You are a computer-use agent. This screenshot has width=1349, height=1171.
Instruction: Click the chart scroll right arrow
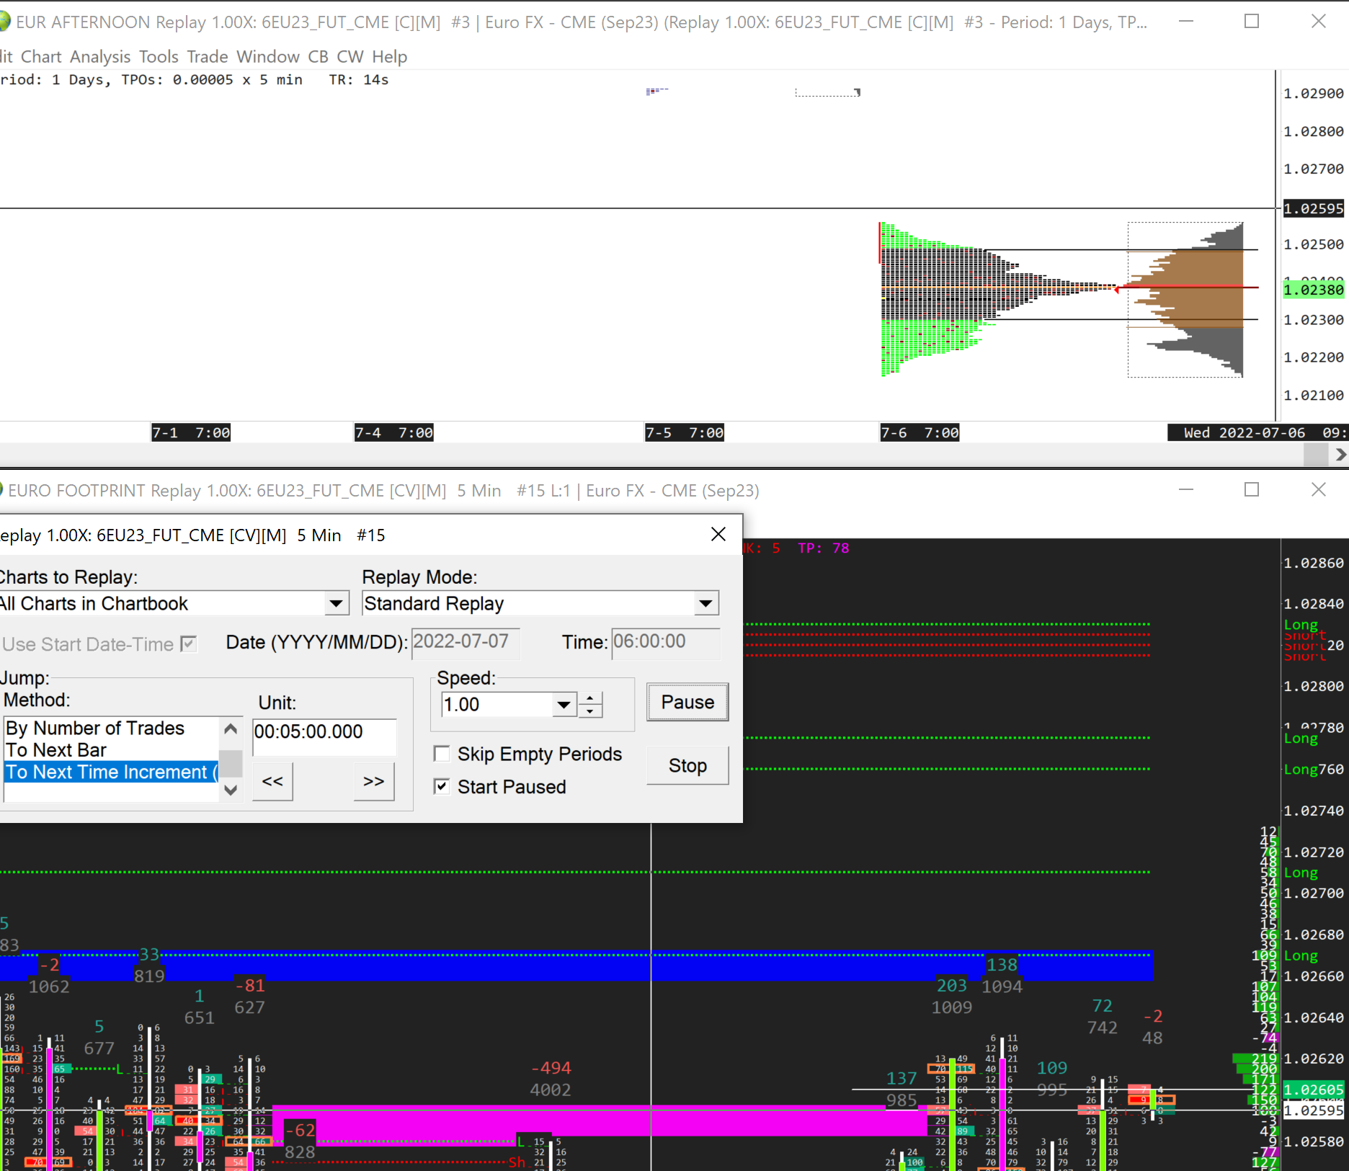(x=1340, y=455)
